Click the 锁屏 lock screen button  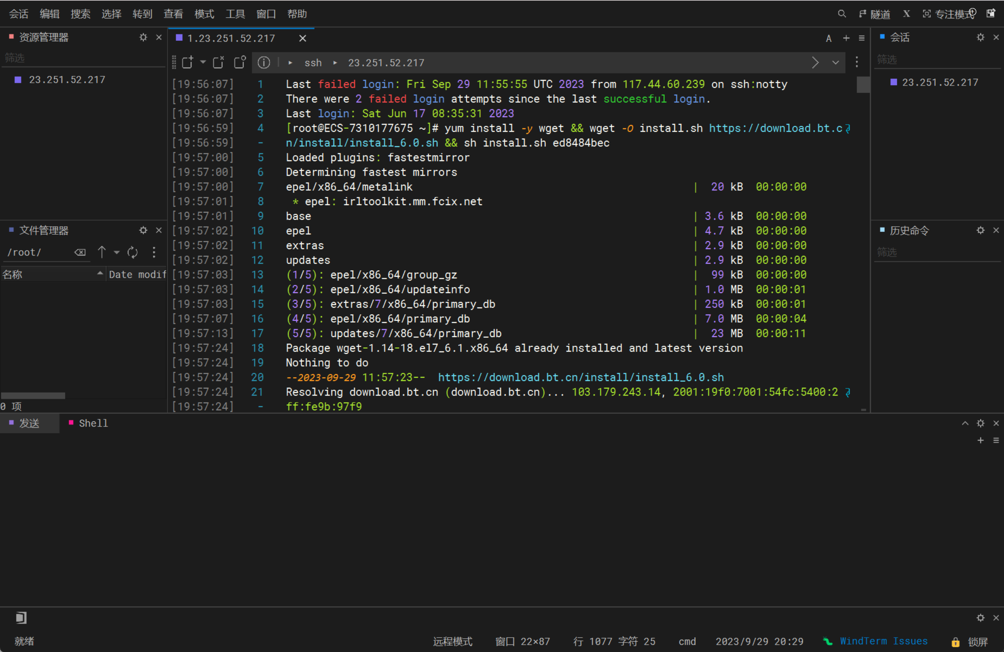(969, 642)
